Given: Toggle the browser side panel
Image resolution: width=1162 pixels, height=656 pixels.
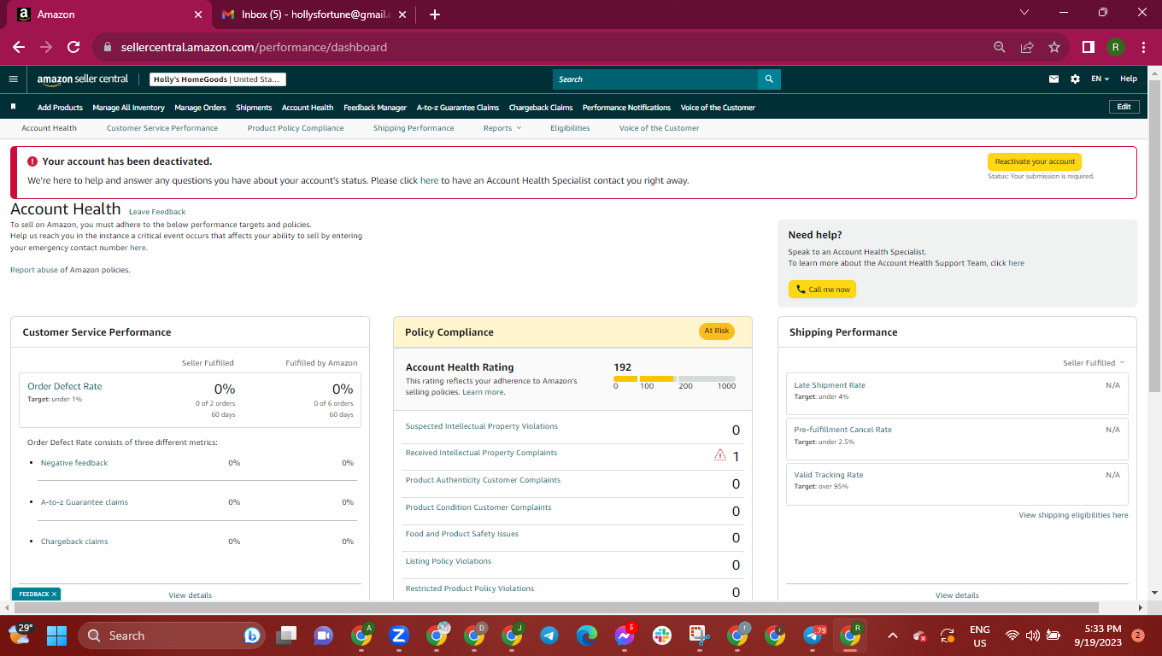Looking at the screenshot, I should click(1089, 47).
